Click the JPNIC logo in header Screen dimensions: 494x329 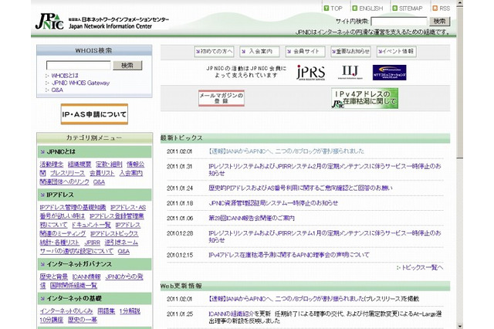click(49, 22)
